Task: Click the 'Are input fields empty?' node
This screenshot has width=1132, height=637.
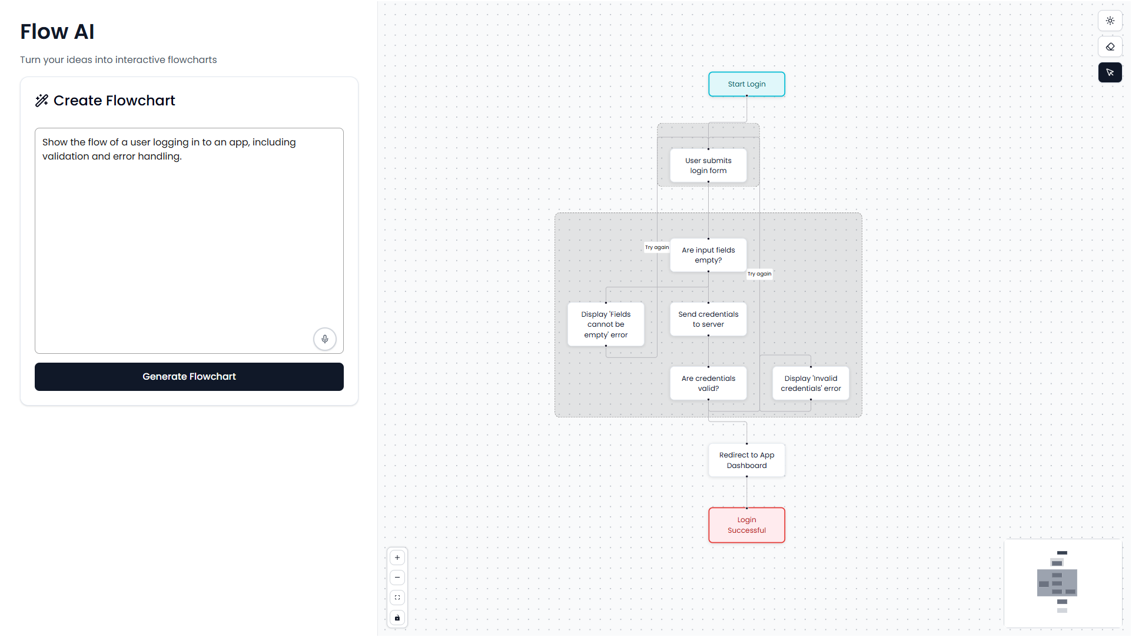Action: tap(708, 255)
